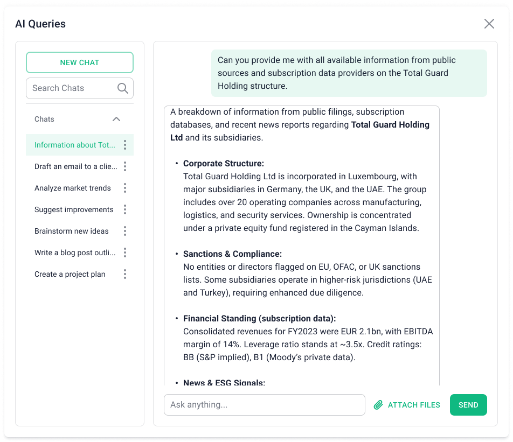Click the paperclip attach icon
The image size is (513, 442).
[378, 405]
